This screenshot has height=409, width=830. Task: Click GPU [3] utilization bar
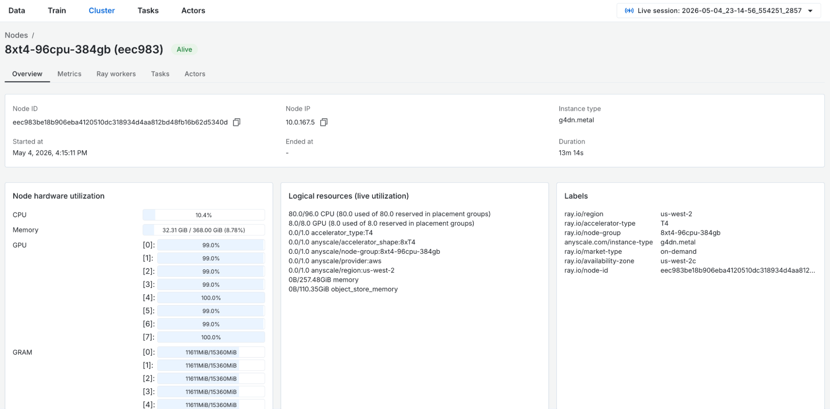coord(211,285)
